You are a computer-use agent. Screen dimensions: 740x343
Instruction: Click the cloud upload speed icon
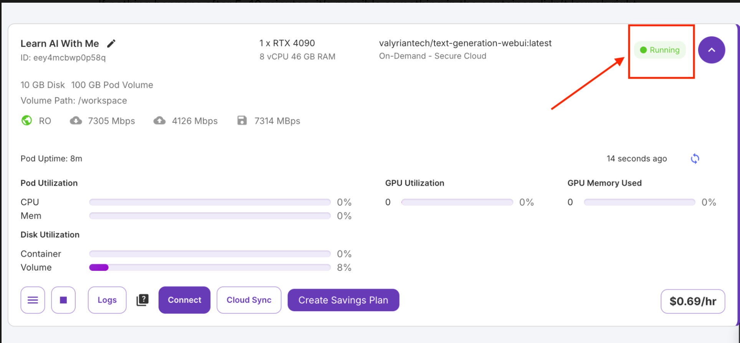[159, 120]
